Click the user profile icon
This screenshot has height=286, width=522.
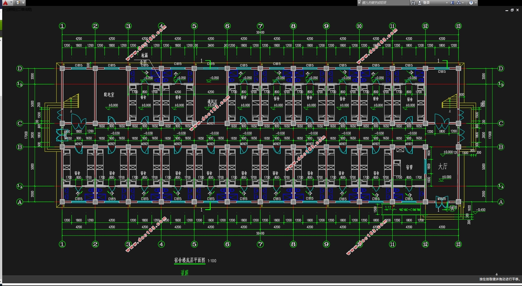click(420, 3)
